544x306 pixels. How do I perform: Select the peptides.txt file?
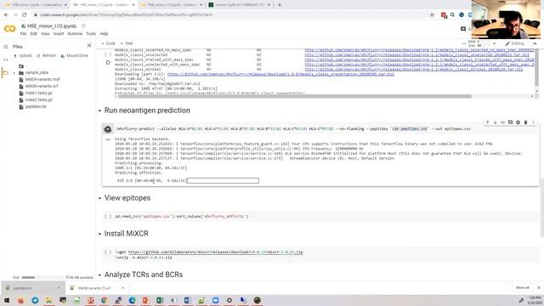click(36, 106)
